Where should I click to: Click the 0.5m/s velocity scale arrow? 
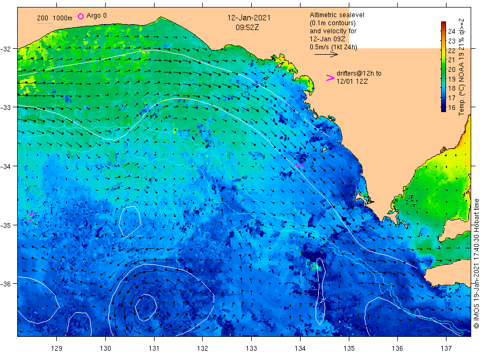326,55
